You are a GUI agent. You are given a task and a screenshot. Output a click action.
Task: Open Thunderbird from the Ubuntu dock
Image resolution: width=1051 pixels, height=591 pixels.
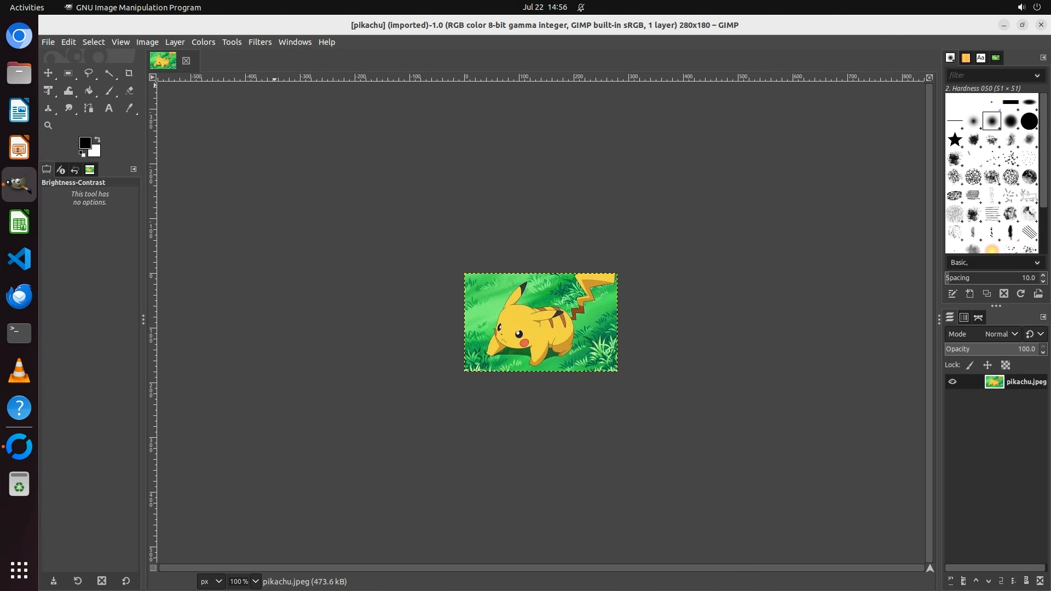(19, 296)
